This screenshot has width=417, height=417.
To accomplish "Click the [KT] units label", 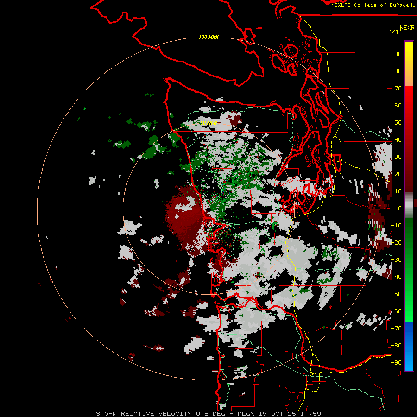I will coord(396,32).
